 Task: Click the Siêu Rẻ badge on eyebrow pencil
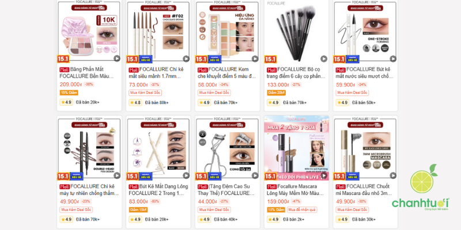coord(77,177)
